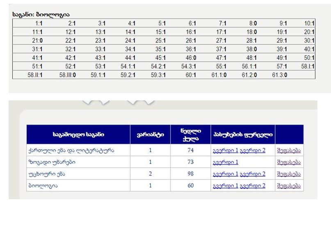Click answer cell 21:0
Viewport: 331px width, 250px height.
37,41
